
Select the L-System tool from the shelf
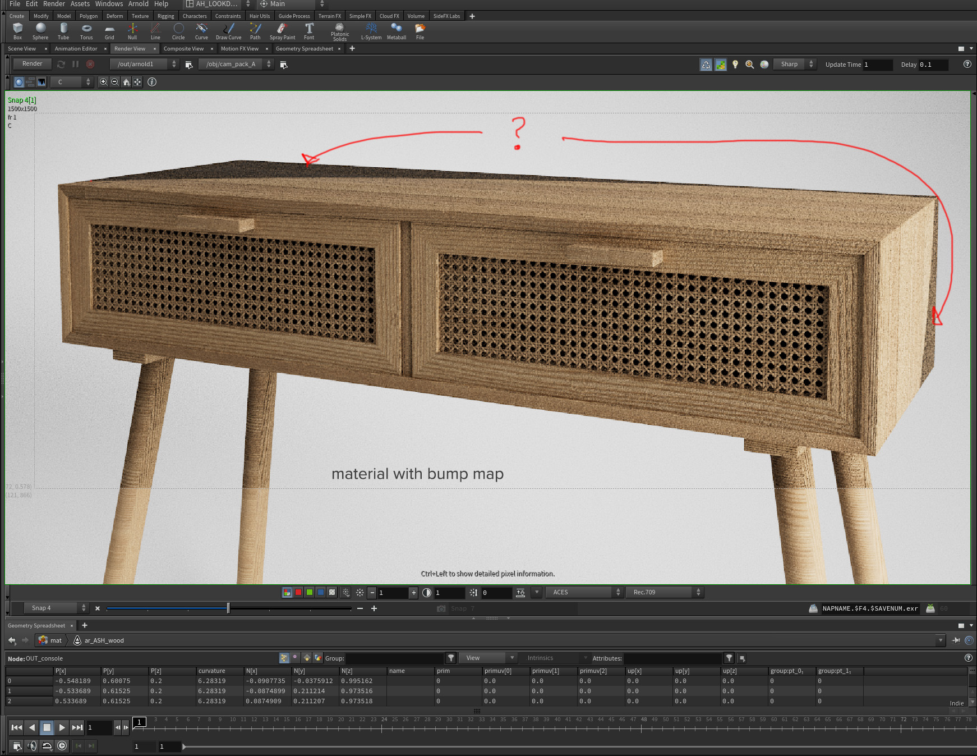coord(371,31)
